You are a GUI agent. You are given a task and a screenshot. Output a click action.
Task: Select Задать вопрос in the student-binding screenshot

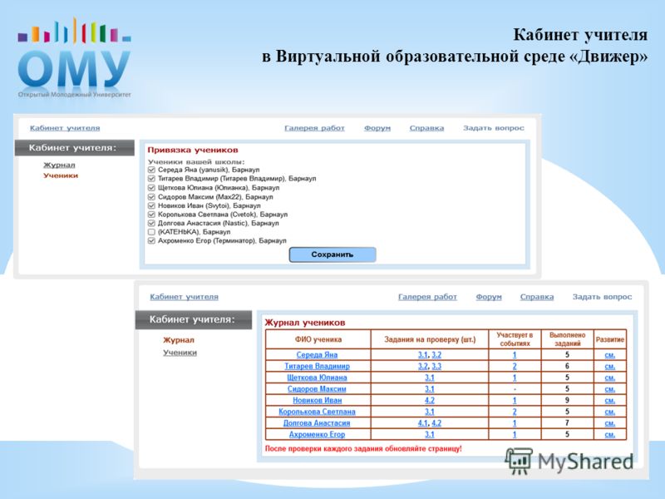pyautogui.click(x=494, y=128)
